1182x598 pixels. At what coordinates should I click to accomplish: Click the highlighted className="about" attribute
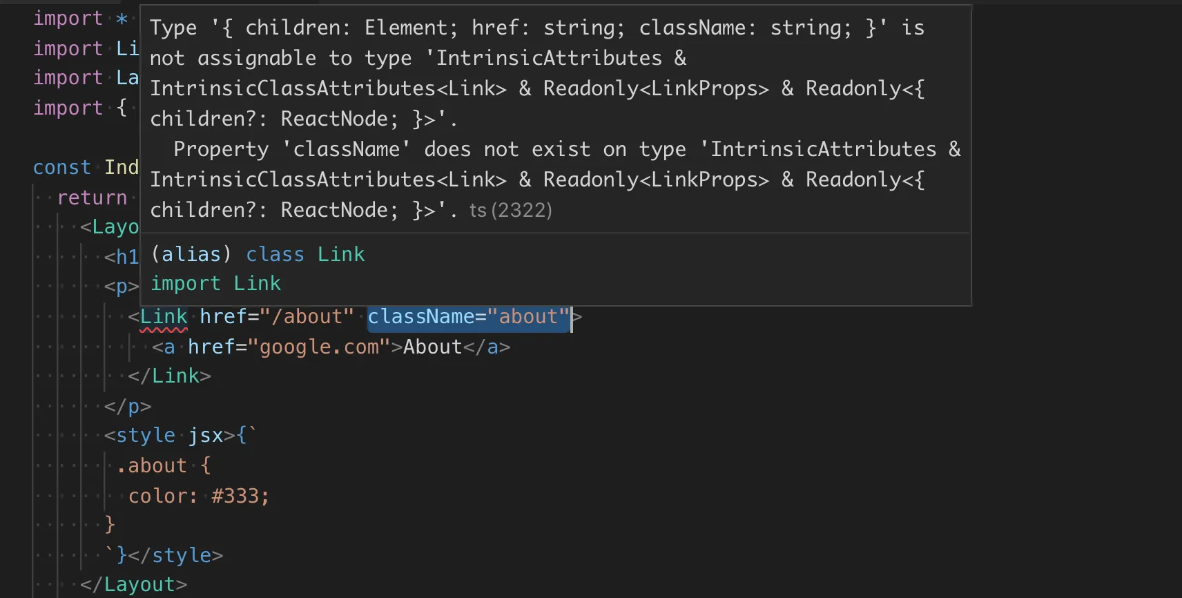click(x=469, y=317)
